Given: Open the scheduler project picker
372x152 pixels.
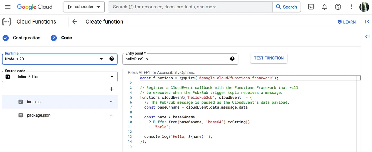Looking at the screenshot, I should (84, 7).
